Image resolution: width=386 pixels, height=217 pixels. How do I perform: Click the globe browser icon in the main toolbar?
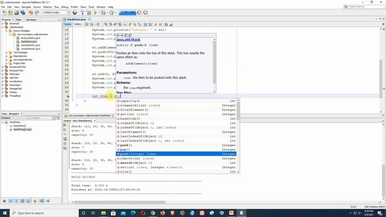click(75, 13)
